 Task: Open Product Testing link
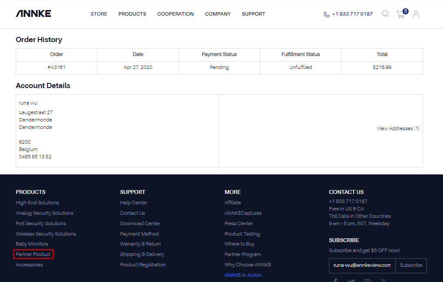(242, 234)
